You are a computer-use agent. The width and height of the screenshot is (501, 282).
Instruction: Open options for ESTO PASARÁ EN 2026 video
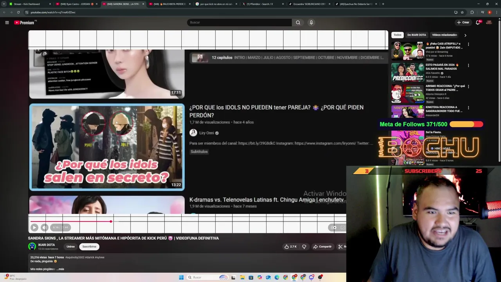point(468,65)
